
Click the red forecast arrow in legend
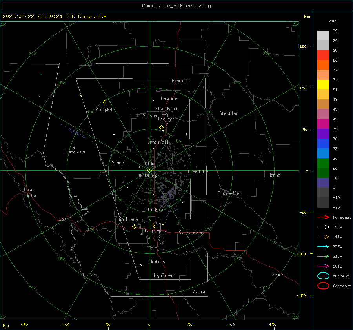pyautogui.click(x=323, y=217)
